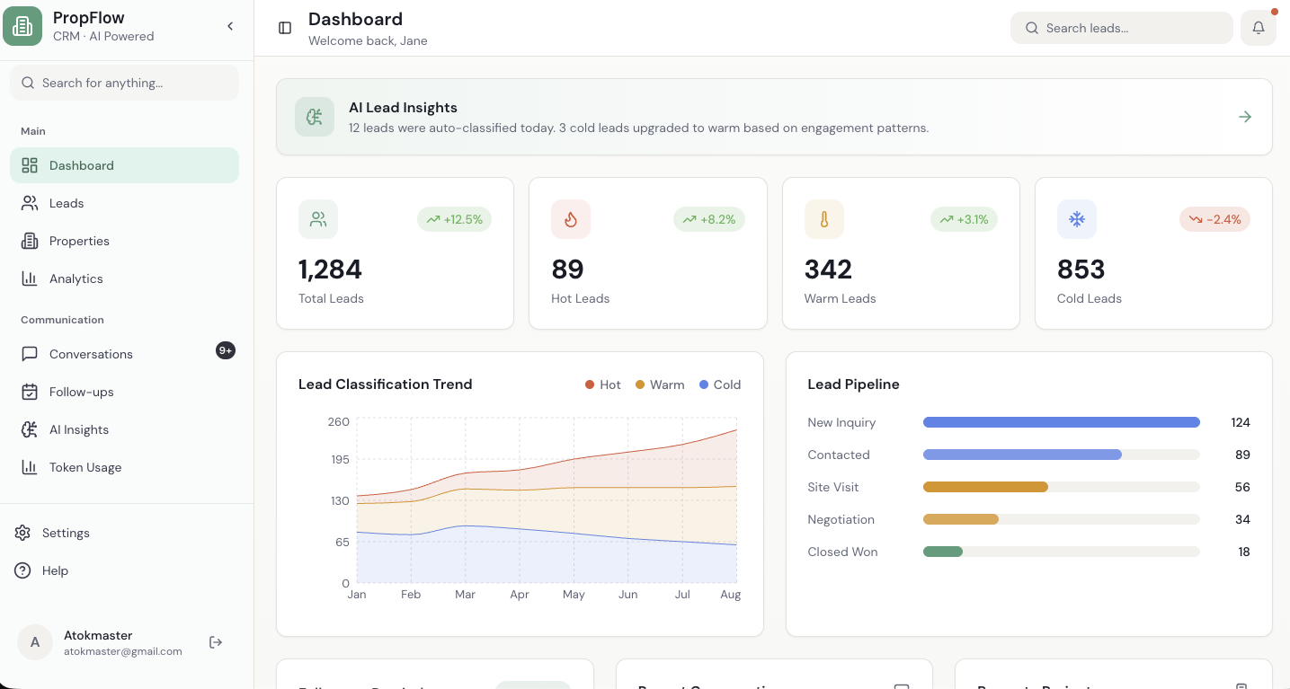
Task: Open Settings
Action: [124, 533]
